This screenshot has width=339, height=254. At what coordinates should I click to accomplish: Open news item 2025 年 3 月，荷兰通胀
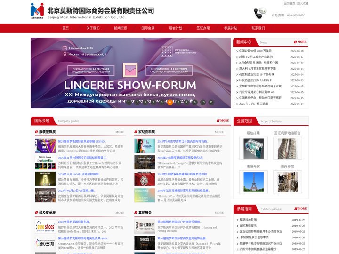254,104
